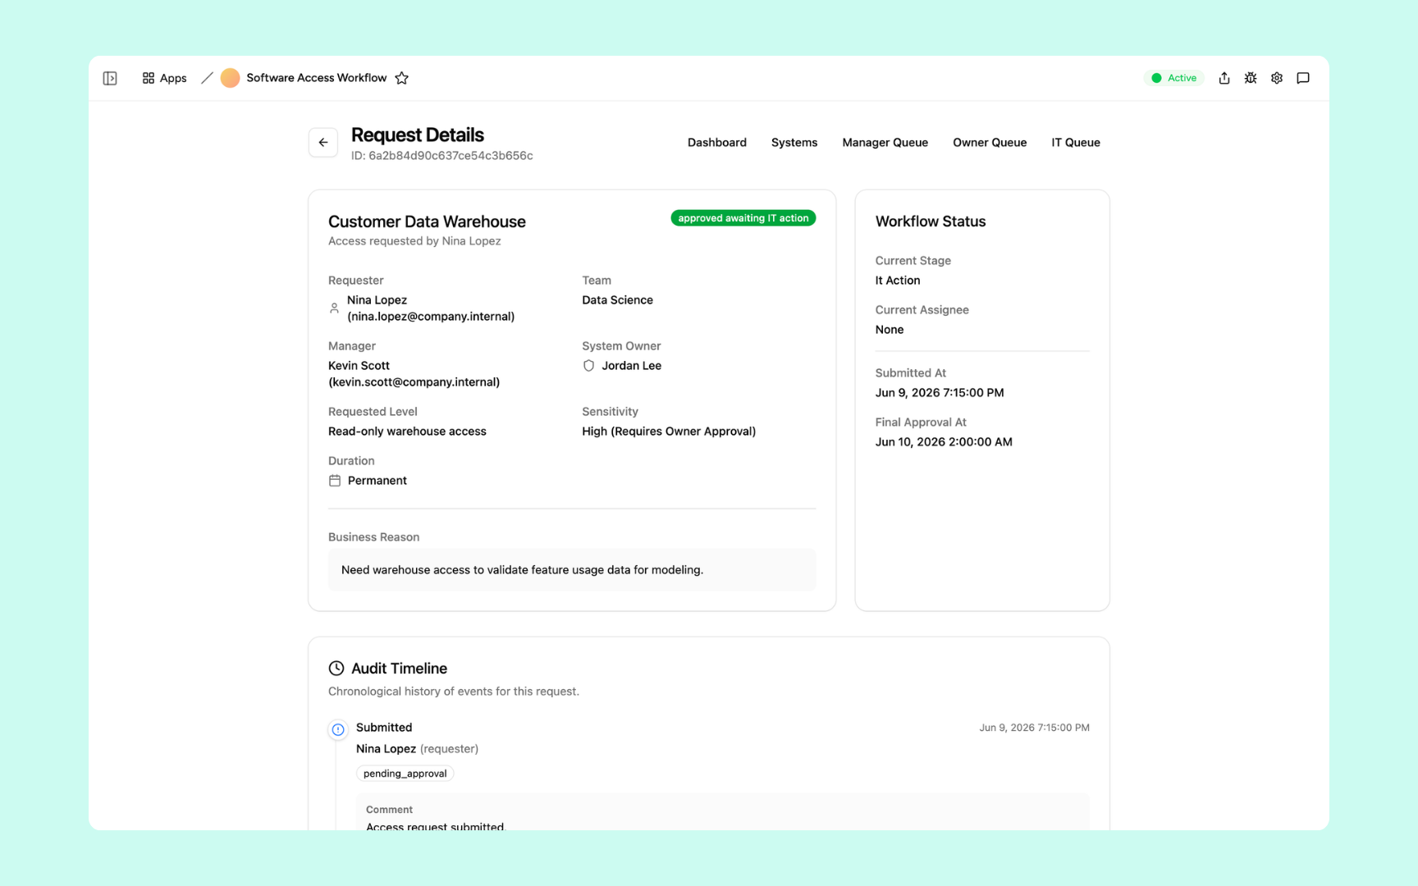Image resolution: width=1418 pixels, height=886 pixels.
Task: Click the request ID text
Action: click(442, 156)
